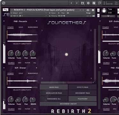Image resolution: width=119 pixels, height=115 pixels.
Task: Toggle POWER on PAD - Rid layer
Action: coord(106,73)
